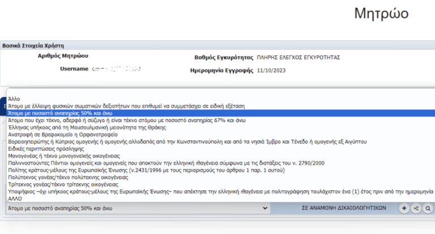Select 'Μονογονέας ή τέκνο μονογονεϊκής οικογένειας'
Image resolution: width=435 pixels, height=234 pixels.
click(221, 156)
